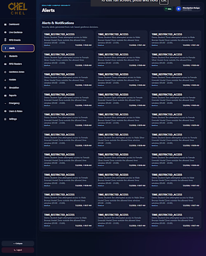
Task: Open RFID Readers via its icon
Action: coord(5,64)
